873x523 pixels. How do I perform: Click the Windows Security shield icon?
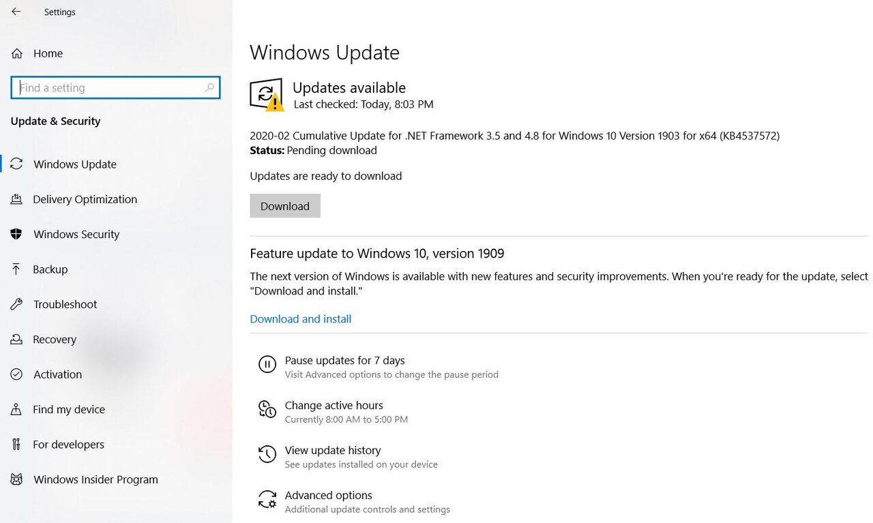[x=16, y=234]
